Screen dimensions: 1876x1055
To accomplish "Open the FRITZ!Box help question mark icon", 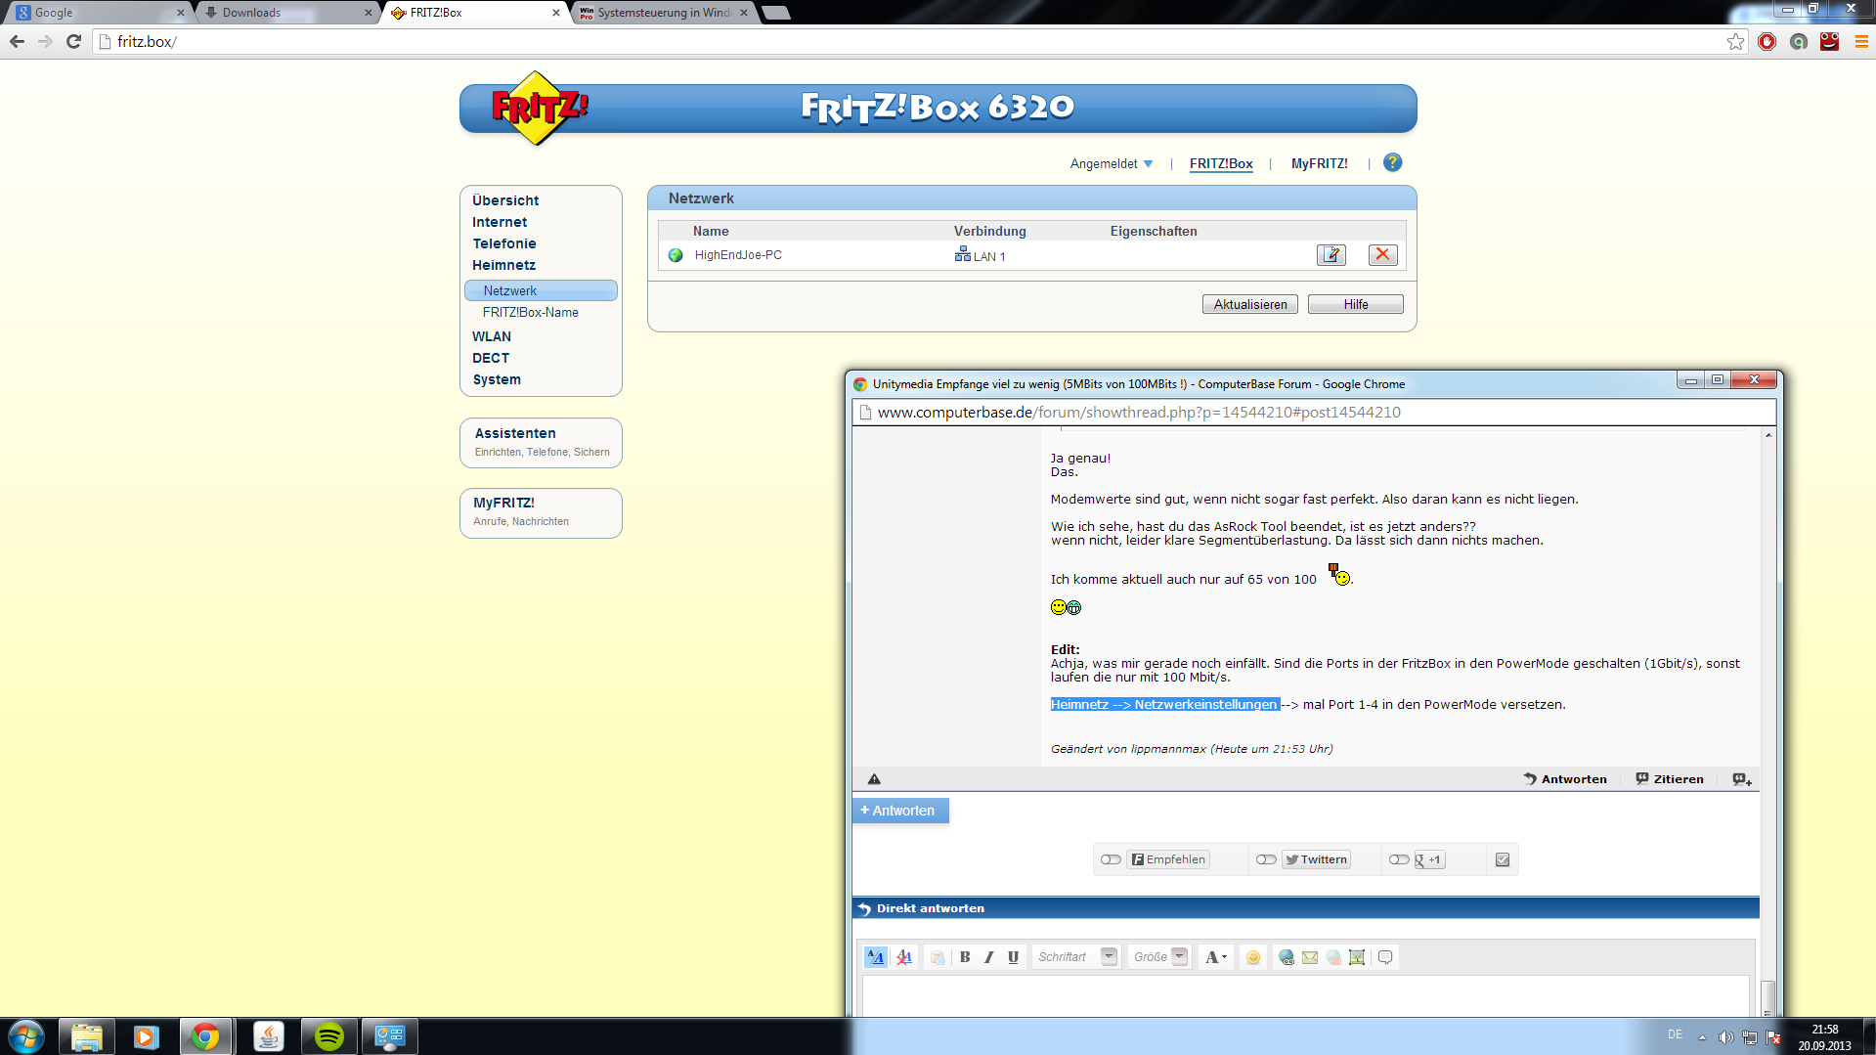I will tap(1392, 163).
